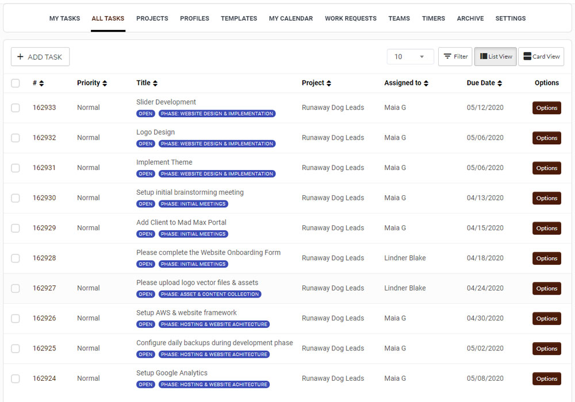Click Phase Initial Meetings tag on task 162929
The width and height of the screenshot is (575, 402).
[x=193, y=234]
